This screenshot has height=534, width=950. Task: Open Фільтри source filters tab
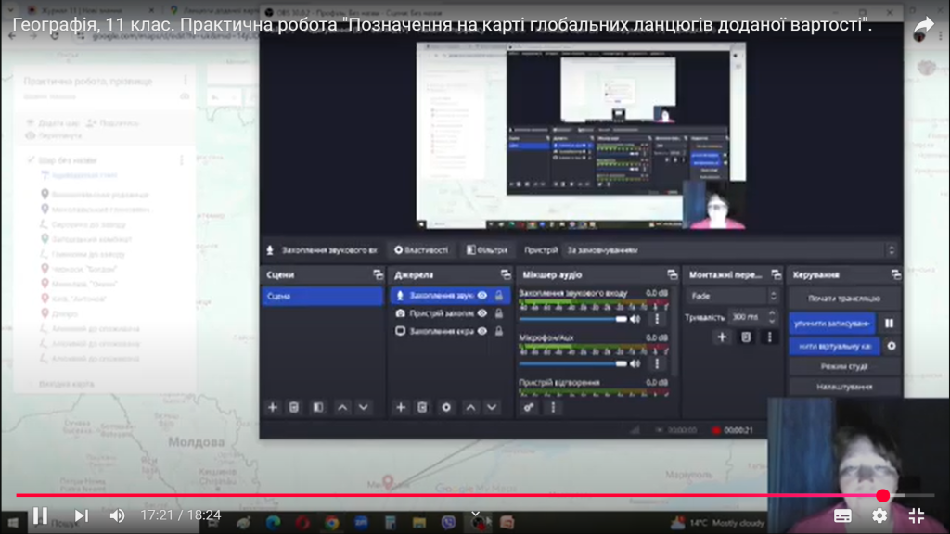(x=487, y=250)
